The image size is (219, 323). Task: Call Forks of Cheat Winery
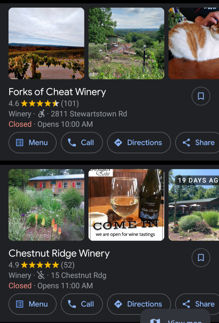(81, 143)
